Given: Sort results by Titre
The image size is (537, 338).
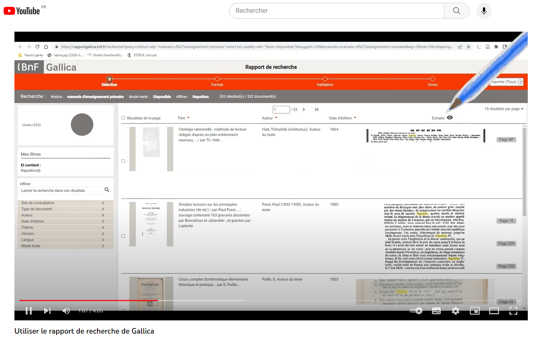Looking at the screenshot, I should [x=183, y=118].
